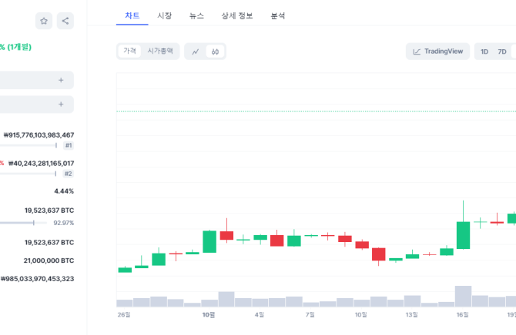Switch to line chart icon view
The height and width of the screenshot is (335, 516).
click(x=196, y=51)
